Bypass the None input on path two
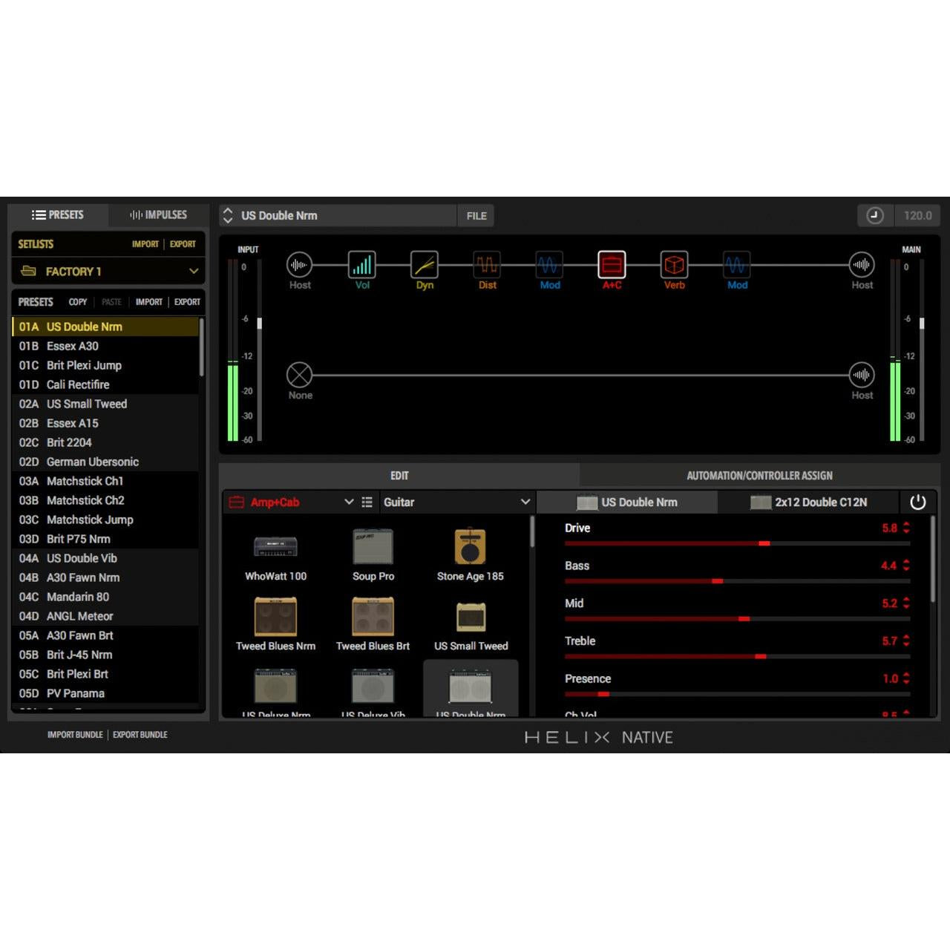The image size is (950, 950). click(299, 374)
